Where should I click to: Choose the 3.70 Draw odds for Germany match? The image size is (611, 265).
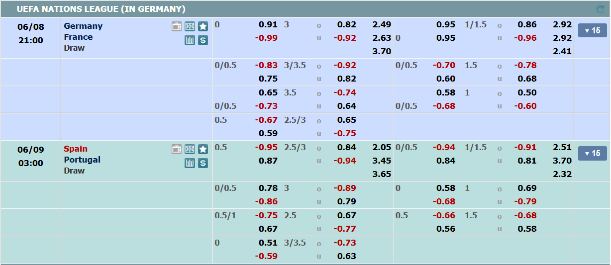click(382, 51)
